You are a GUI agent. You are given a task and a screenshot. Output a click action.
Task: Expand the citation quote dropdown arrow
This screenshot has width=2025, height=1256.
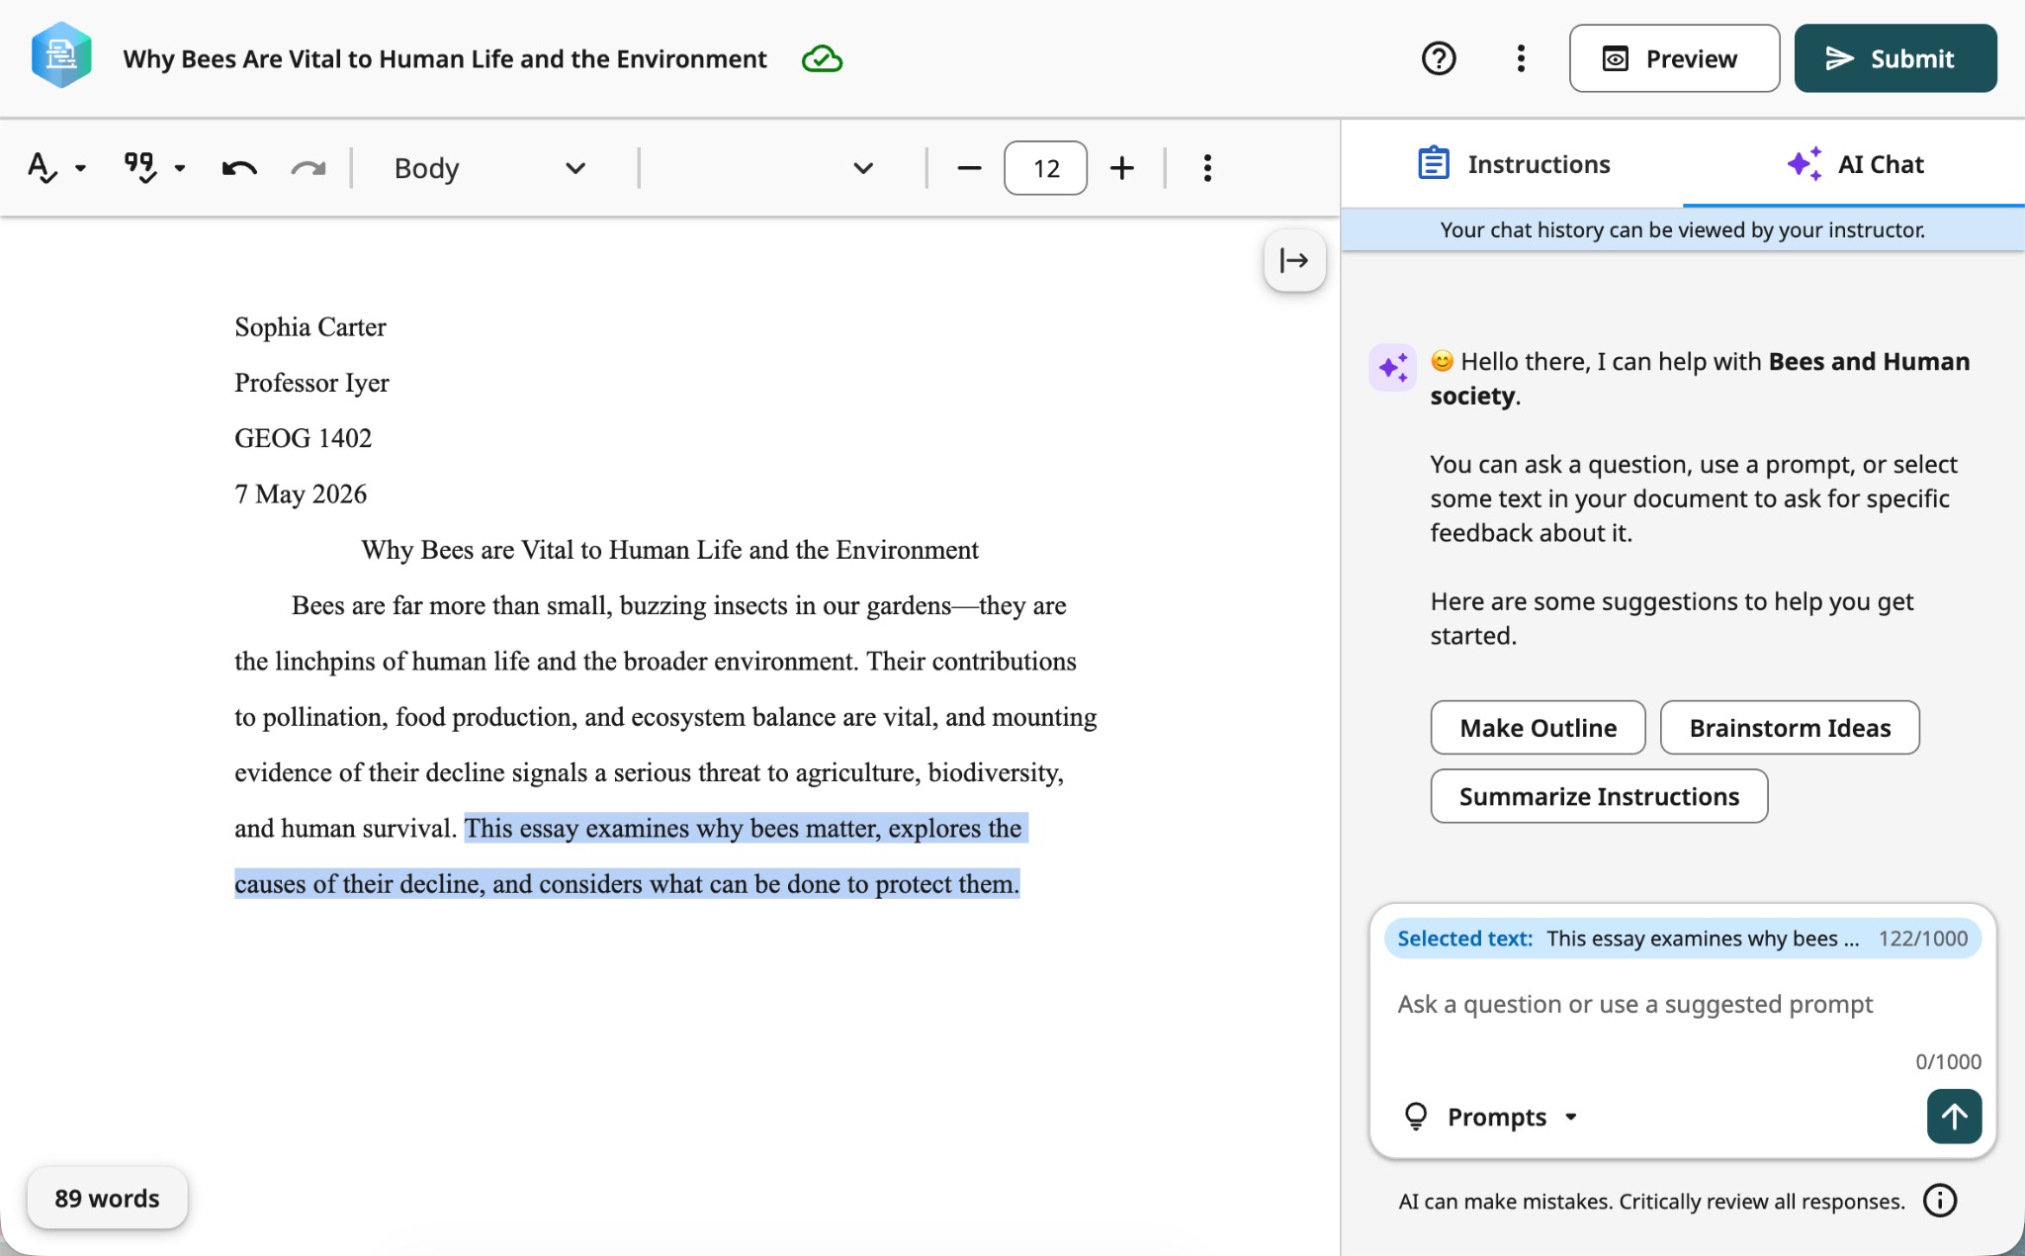[180, 168]
